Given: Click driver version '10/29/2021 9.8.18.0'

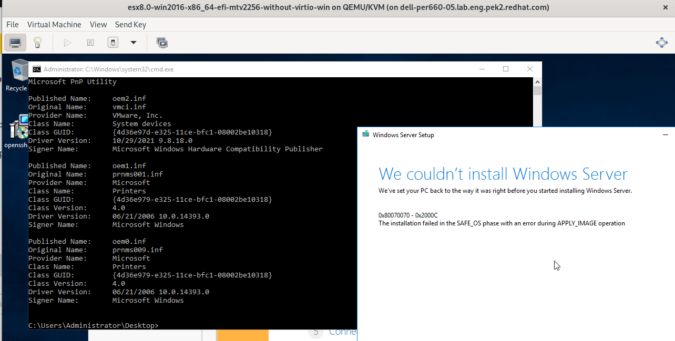Looking at the screenshot, I should 152,140.
